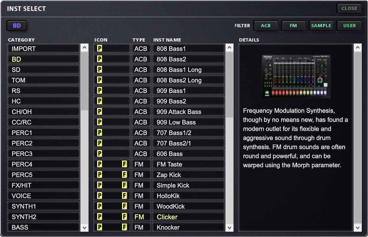Viewport: 368px width, 237px height.
Task: Toggle the FM filter button
Action: click(x=293, y=26)
